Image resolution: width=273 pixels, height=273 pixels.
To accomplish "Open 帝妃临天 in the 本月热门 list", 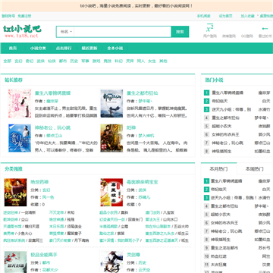I will click(x=218, y=190).
